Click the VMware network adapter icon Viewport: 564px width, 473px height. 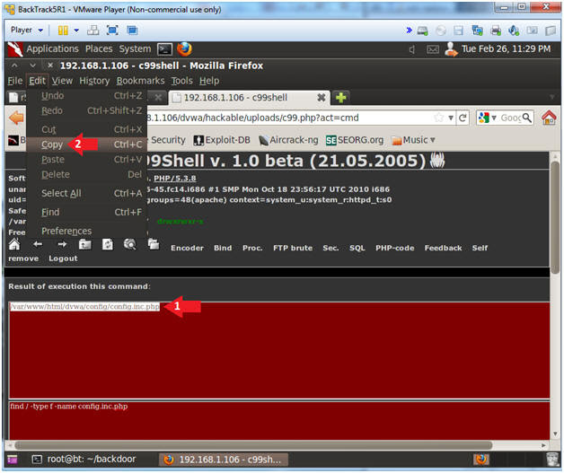[477, 31]
